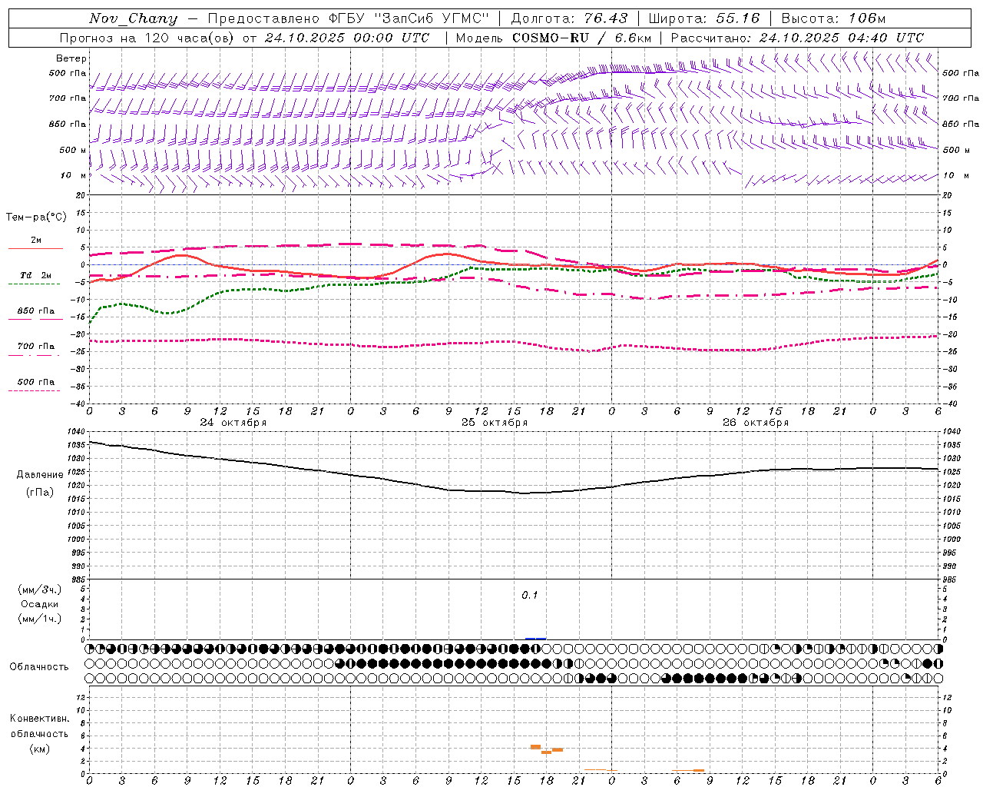Select the "Осадки" precipitation label
The width and height of the screenshot is (983, 787).
pyautogui.click(x=40, y=604)
